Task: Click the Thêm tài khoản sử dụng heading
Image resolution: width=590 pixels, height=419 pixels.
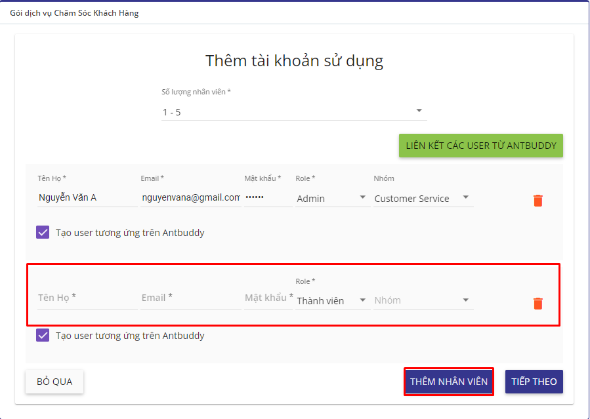Action: 294,61
